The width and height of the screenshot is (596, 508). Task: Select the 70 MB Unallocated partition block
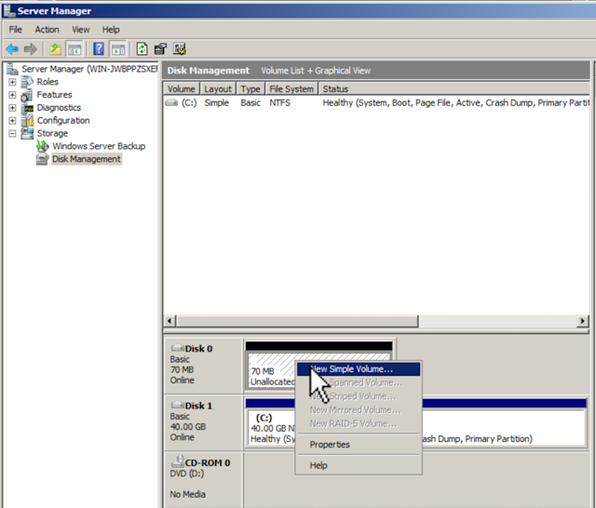click(271, 371)
